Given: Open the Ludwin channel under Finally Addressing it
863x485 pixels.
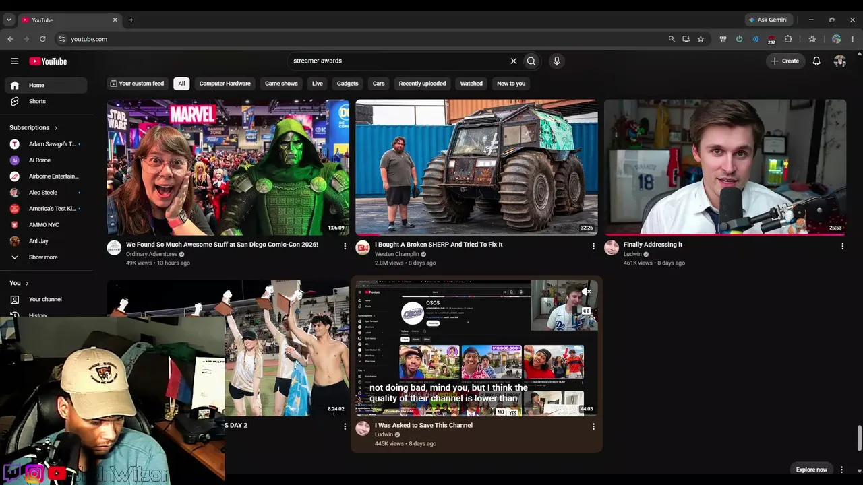Looking at the screenshot, I should tap(632, 254).
